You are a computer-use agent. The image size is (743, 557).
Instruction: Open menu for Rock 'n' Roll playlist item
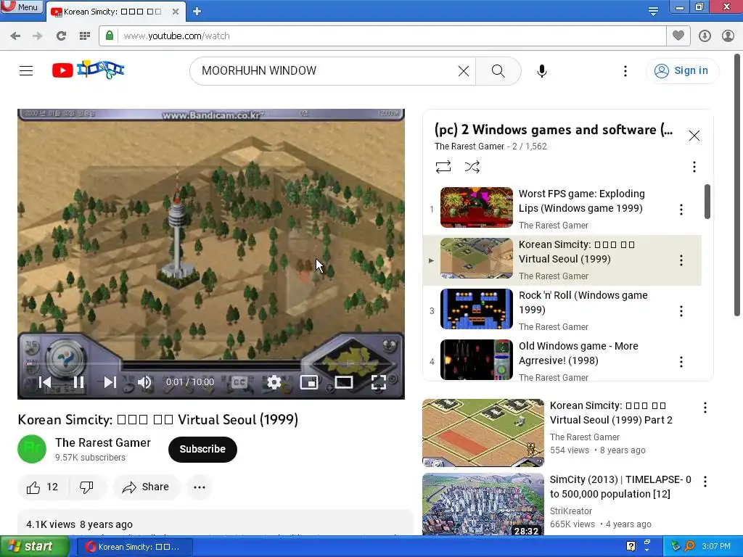coord(681,310)
